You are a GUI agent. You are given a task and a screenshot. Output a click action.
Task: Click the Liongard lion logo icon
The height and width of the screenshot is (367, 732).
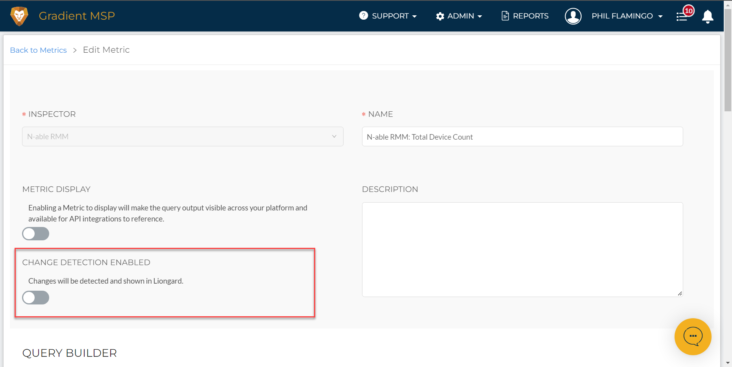coord(19,16)
